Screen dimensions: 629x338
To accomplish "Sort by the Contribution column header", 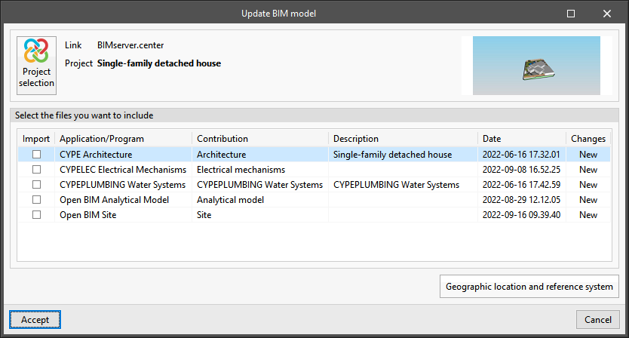I will point(222,139).
